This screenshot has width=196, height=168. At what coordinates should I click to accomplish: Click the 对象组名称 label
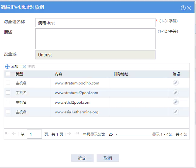click(x=14, y=22)
